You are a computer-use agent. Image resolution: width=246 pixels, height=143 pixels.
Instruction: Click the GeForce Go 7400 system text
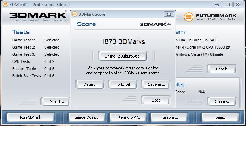pyautogui.click(x=196, y=40)
